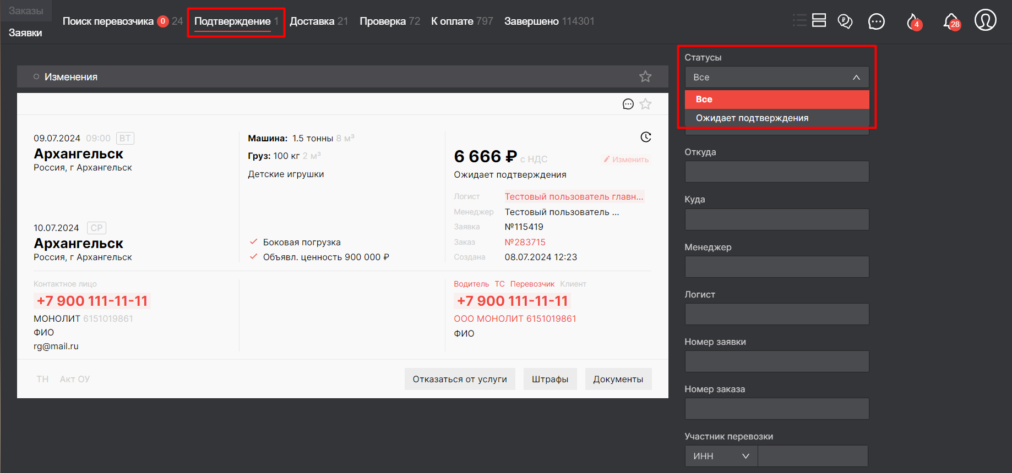Image resolution: width=1012 pixels, height=473 pixels.
Task: Focus the Откуда filter field
Action: (x=777, y=172)
